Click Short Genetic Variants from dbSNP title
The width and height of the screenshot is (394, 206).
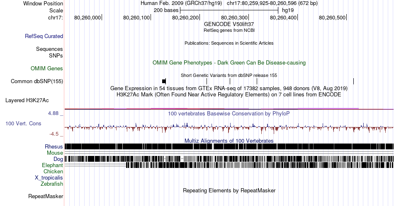click(229, 75)
